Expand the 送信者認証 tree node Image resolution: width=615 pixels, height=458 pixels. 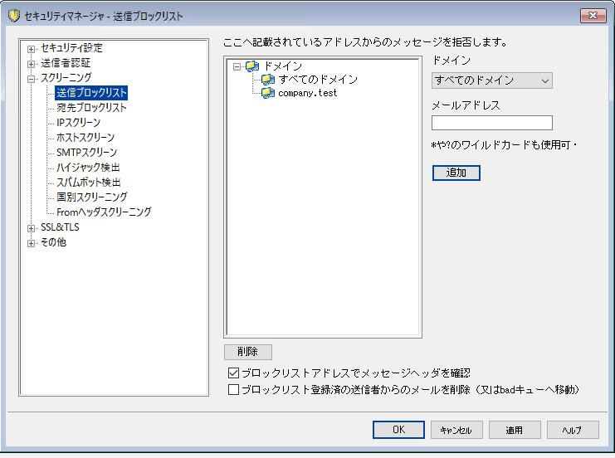coord(32,63)
